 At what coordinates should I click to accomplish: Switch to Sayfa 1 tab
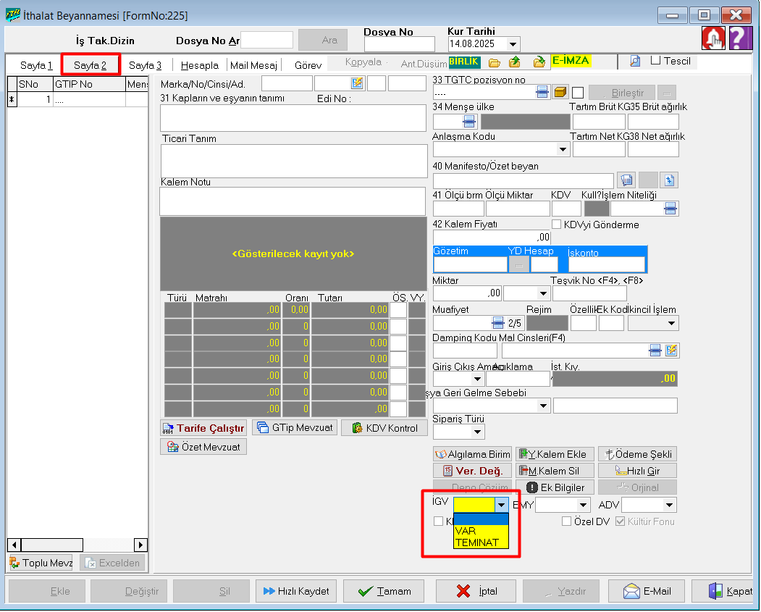click(x=36, y=65)
